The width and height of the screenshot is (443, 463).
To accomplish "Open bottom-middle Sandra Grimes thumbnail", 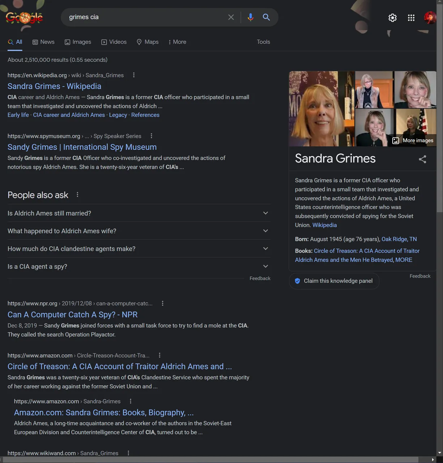I will click(375, 128).
